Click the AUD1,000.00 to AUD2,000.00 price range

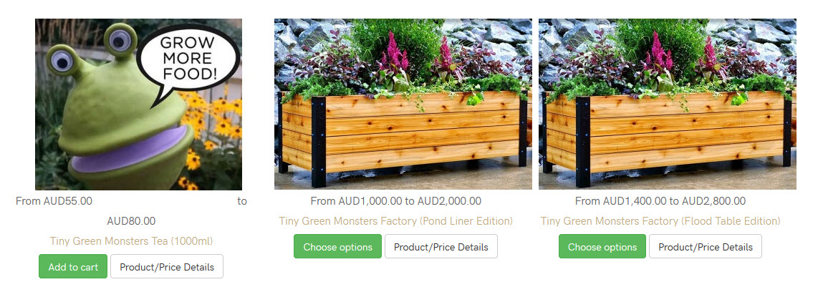410,201
